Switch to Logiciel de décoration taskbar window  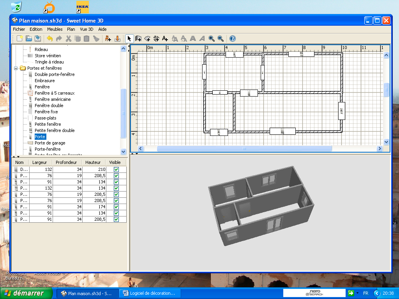pyautogui.click(x=150, y=293)
